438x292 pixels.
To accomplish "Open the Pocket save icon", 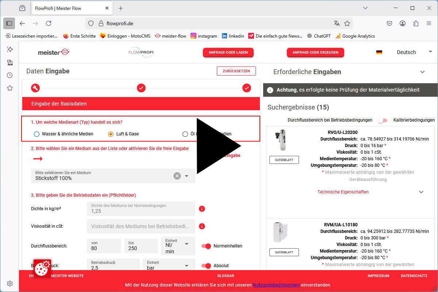I will coord(389,23).
